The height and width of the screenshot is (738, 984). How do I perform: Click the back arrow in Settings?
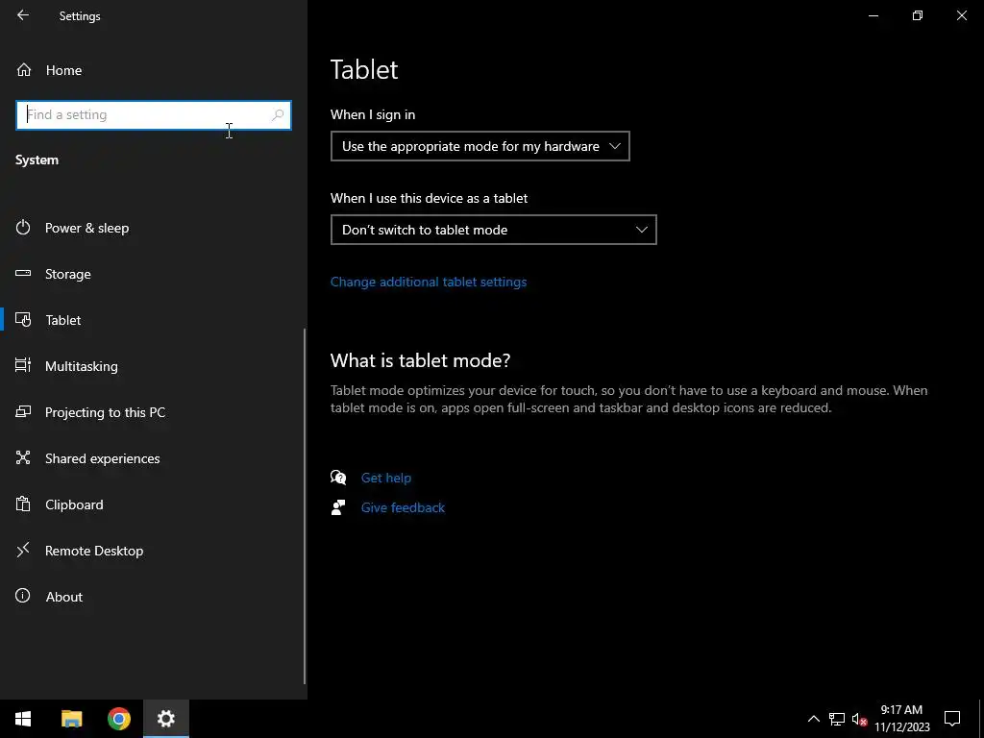pyautogui.click(x=23, y=15)
